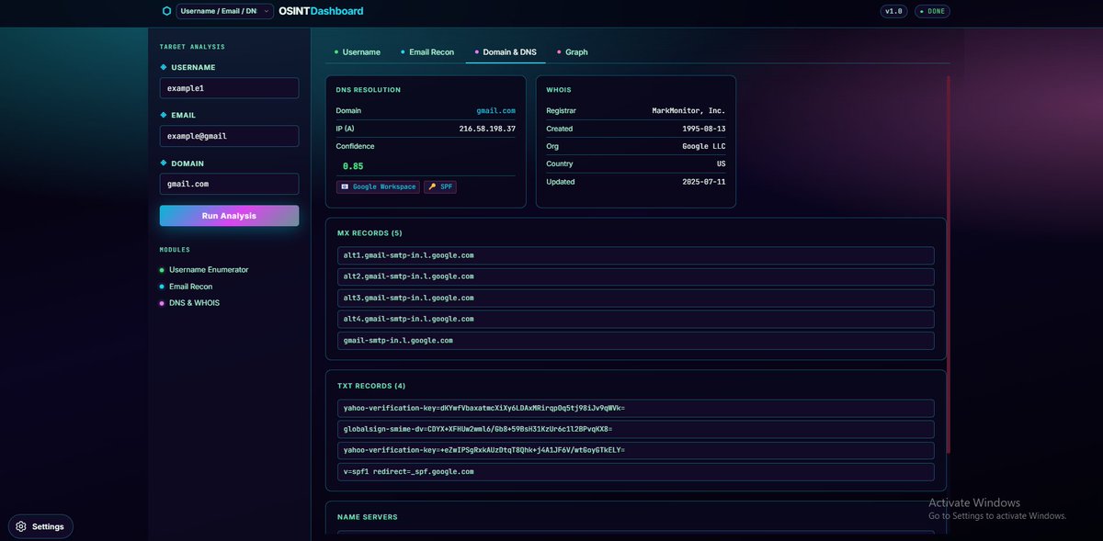This screenshot has height=541, width=1103.
Task: Click the alt2.gmail-smtp-in.l.google.com MX record
Action: click(636, 276)
